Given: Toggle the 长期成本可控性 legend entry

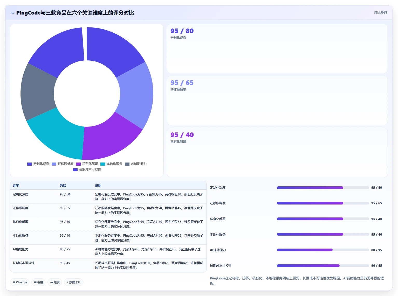Looking at the screenshot, I should pyautogui.click(x=87, y=170).
